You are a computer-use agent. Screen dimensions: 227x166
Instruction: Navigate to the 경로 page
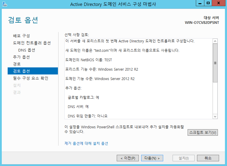(17, 64)
